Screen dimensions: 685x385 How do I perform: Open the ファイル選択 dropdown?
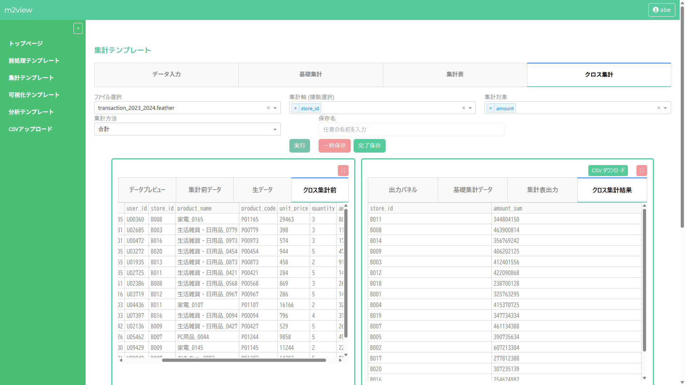pyautogui.click(x=274, y=108)
